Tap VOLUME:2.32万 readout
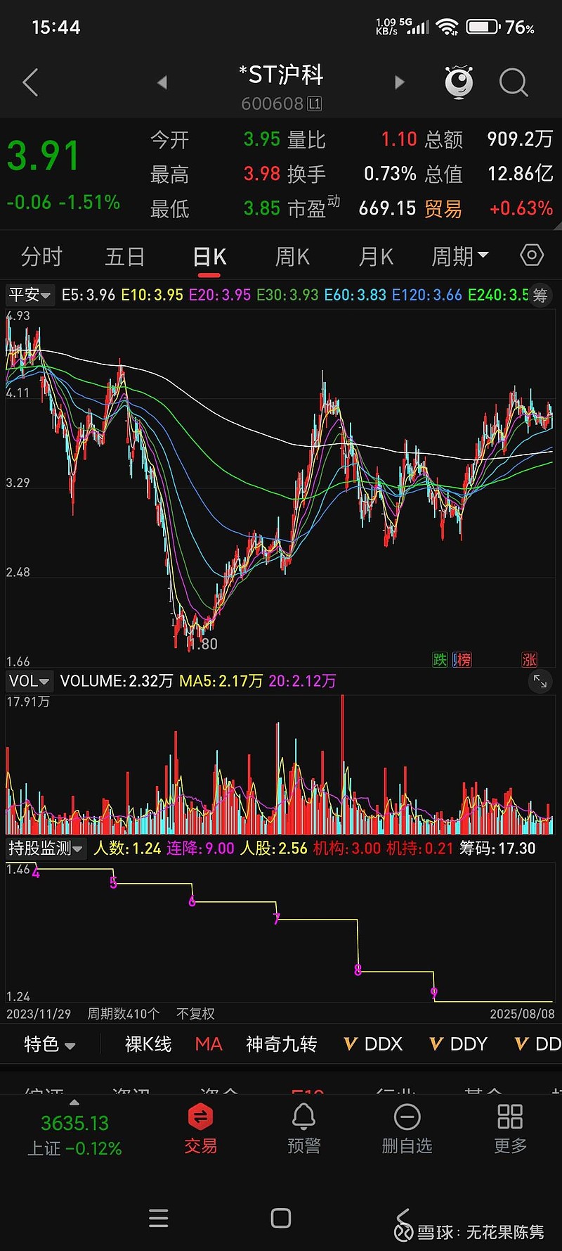The height and width of the screenshot is (1251, 562). click(x=117, y=681)
